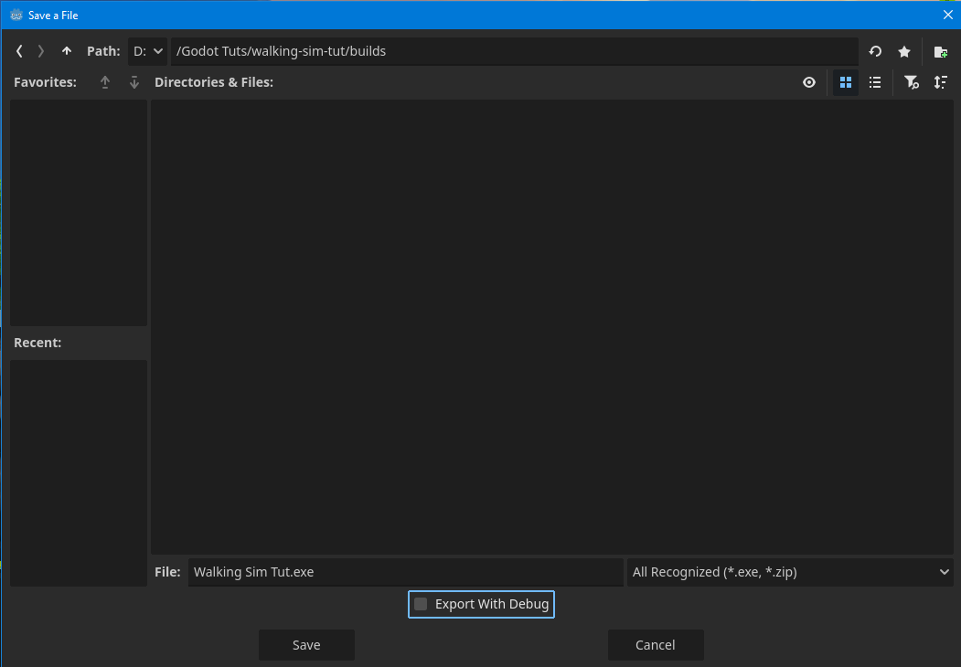This screenshot has height=667, width=961.
Task: Move favorite down arrow
Action: click(x=134, y=82)
